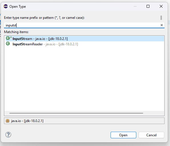Click the java.io package icon
The width and height of the screenshot is (170, 146).
pyautogui.click(x=7, y=121)
